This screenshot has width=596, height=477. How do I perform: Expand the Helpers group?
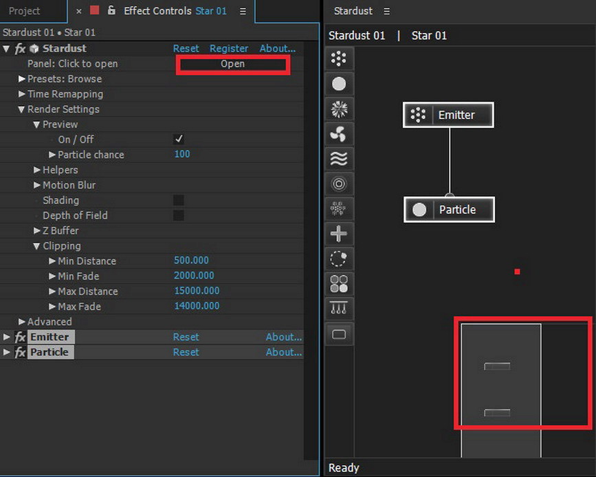(x=37, y=170)
